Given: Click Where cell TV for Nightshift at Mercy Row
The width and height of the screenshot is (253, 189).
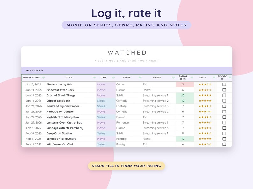Looking at the screenshot, I should pos(159,117).
